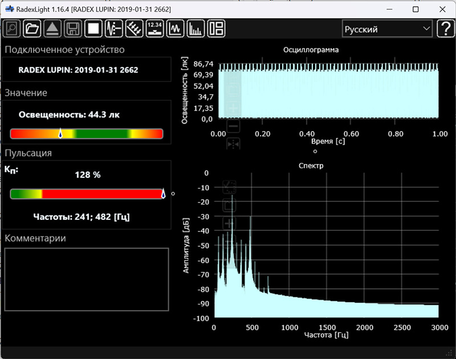The width and height of the screenshot is (456, 359).
Task: Open the Русский language dropdown
Action: click(x=387, y=29)
